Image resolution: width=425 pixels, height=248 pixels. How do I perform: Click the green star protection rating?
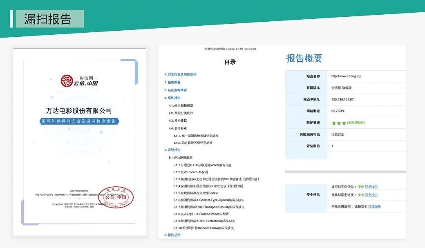pos(339,123)
